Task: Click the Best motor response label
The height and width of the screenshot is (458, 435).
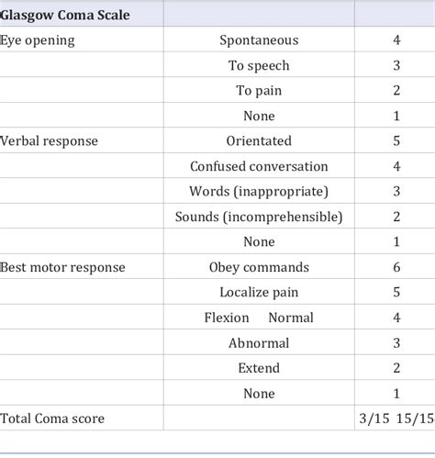Action: point(62,267)
